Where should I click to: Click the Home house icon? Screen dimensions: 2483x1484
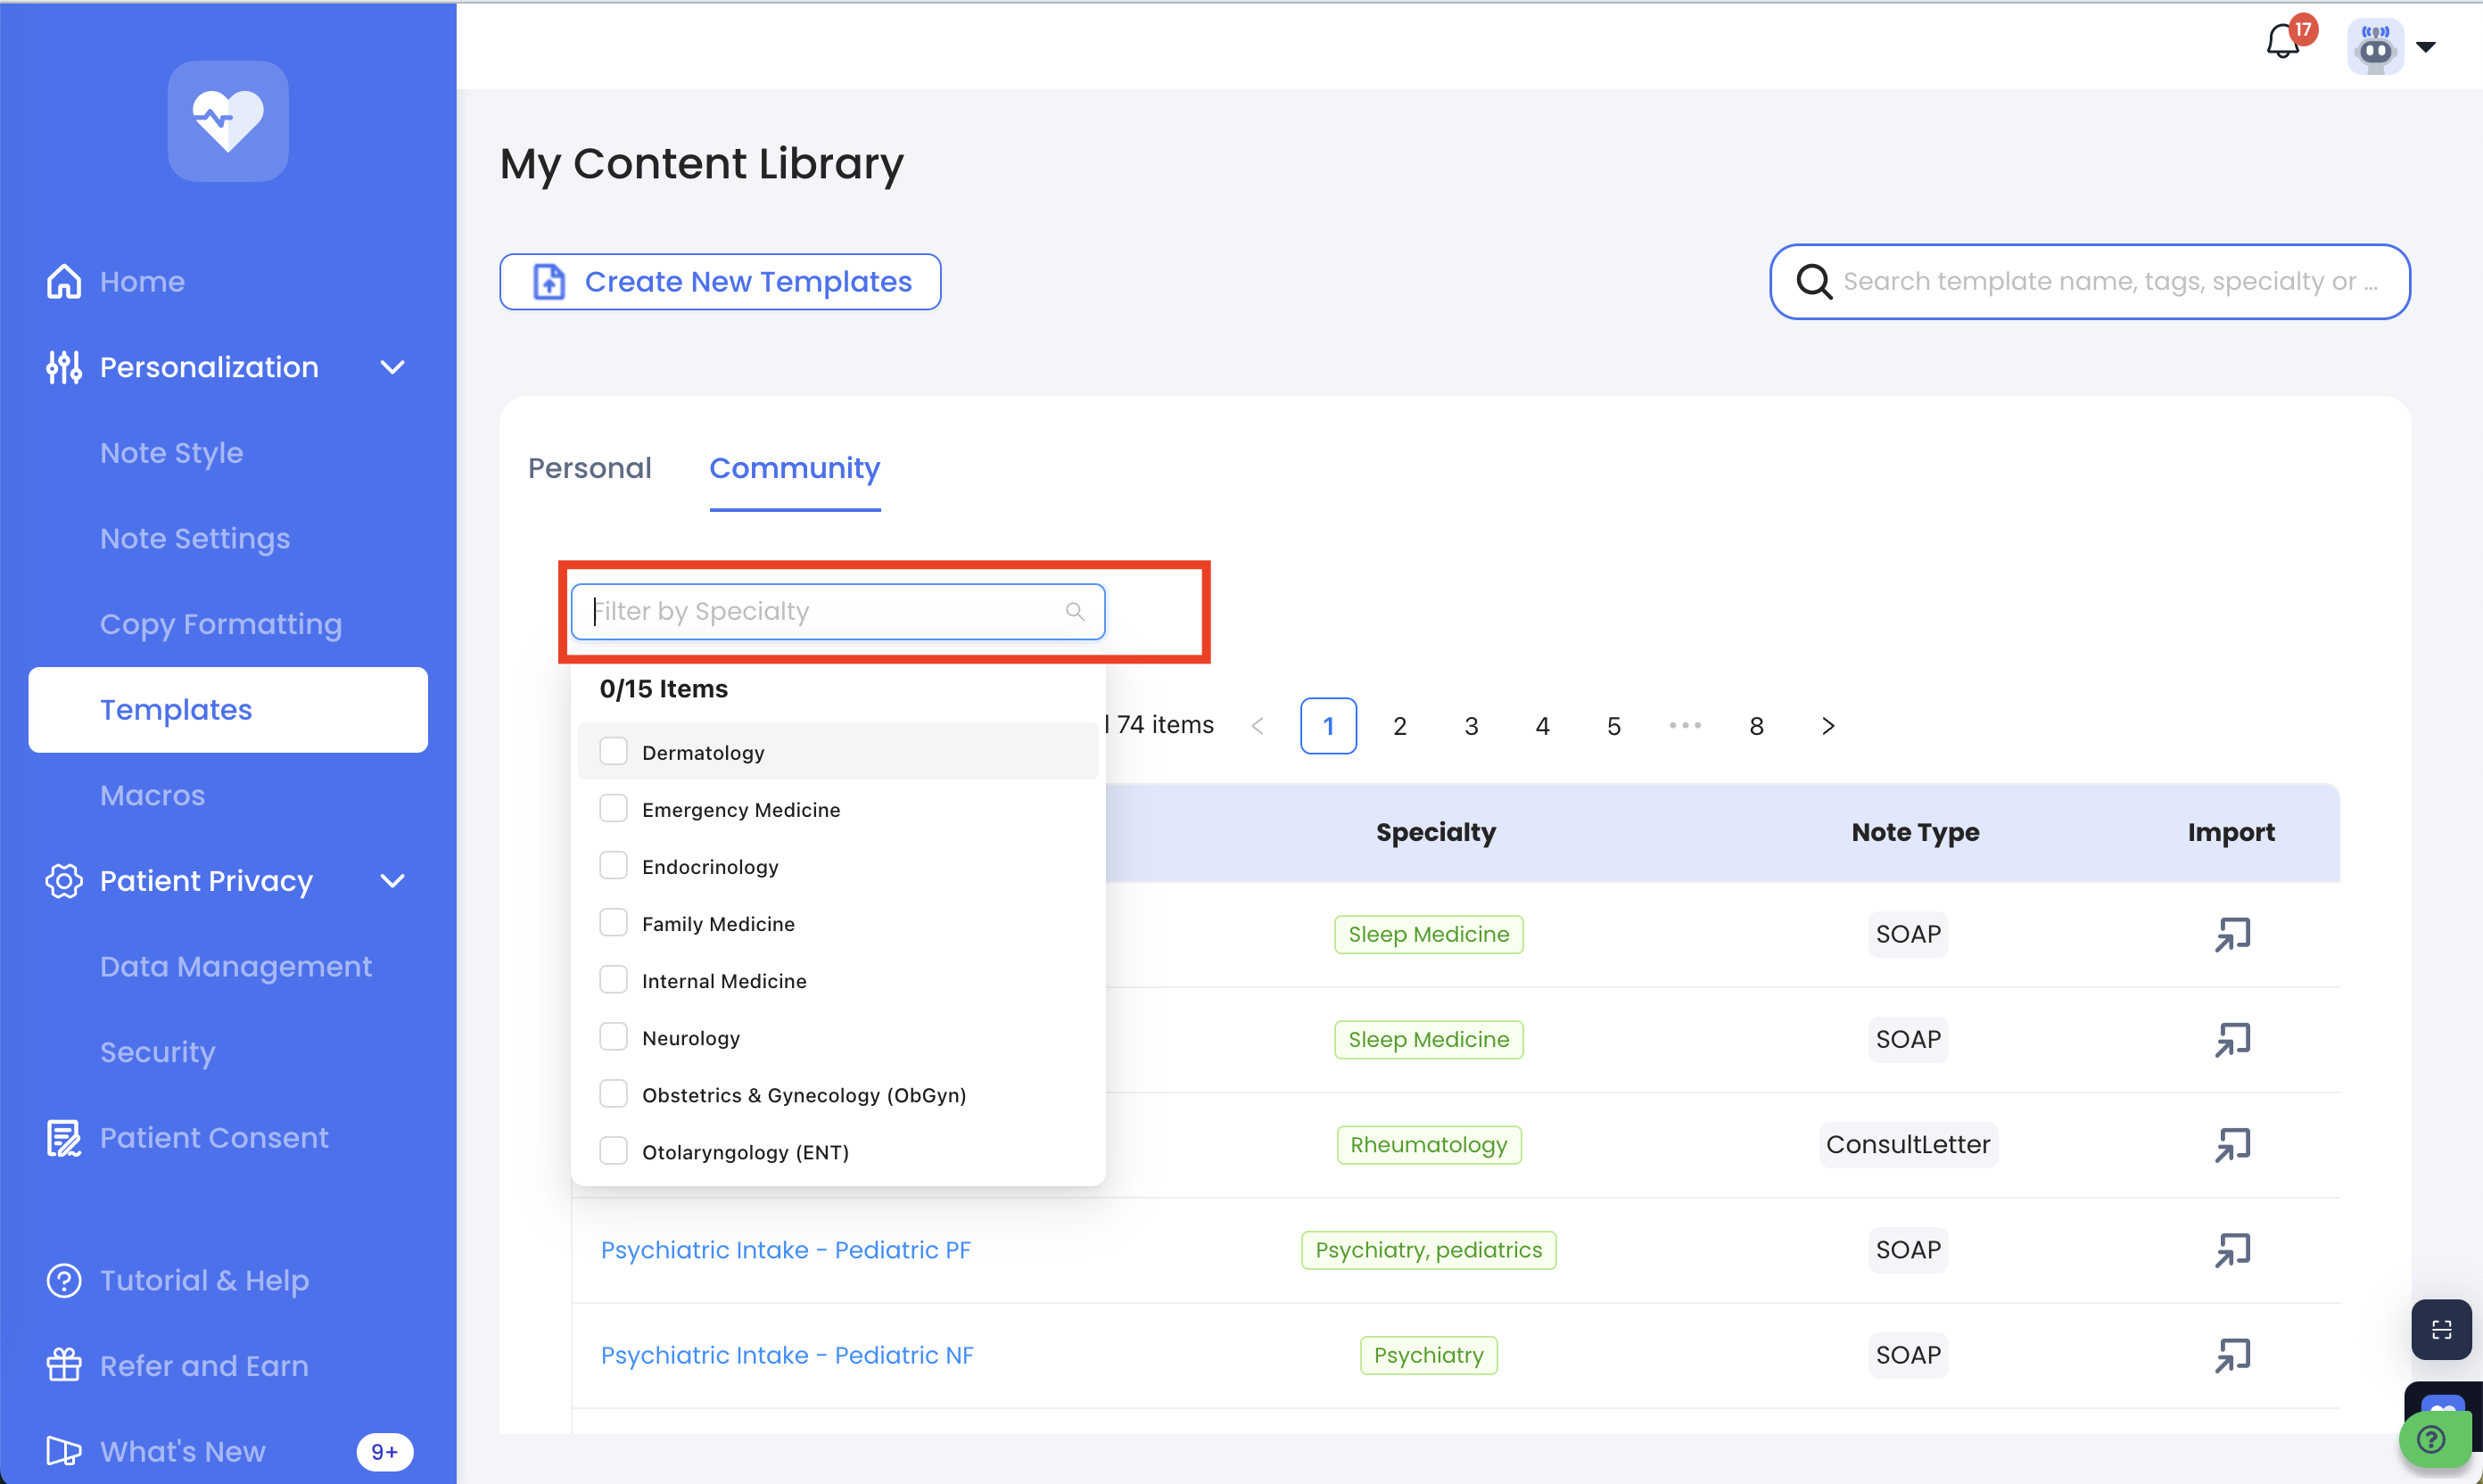(64, 282)
